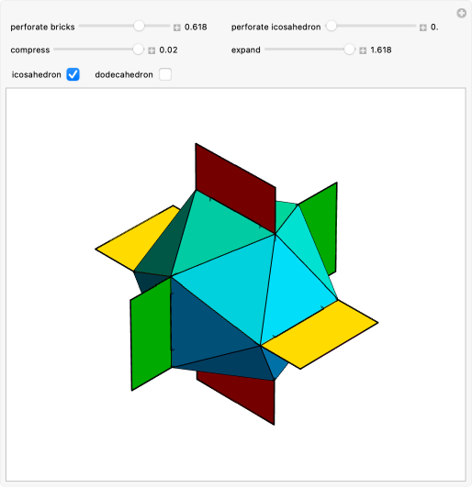Image resolution: width=472 pixels, height=488 pixels.
Task: Click the yellow brick on the right
Action: (320, 335)
